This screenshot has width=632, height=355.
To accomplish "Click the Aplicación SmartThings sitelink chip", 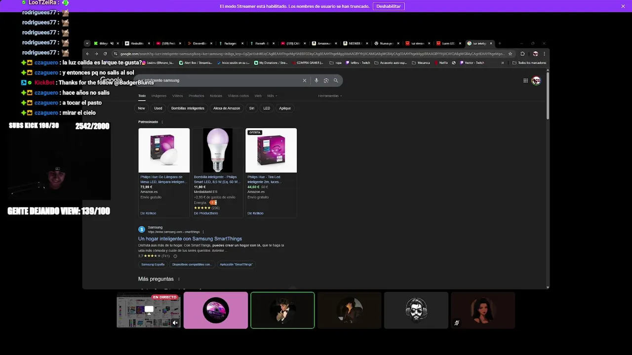I will pyautogui.click(x=236, y=264).
